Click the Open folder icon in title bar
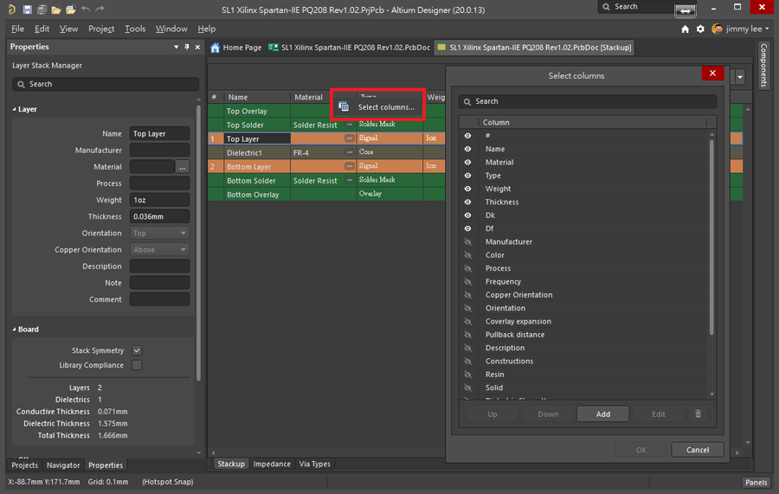This screenshot has width=779, height=494. (x=56, y=10)
